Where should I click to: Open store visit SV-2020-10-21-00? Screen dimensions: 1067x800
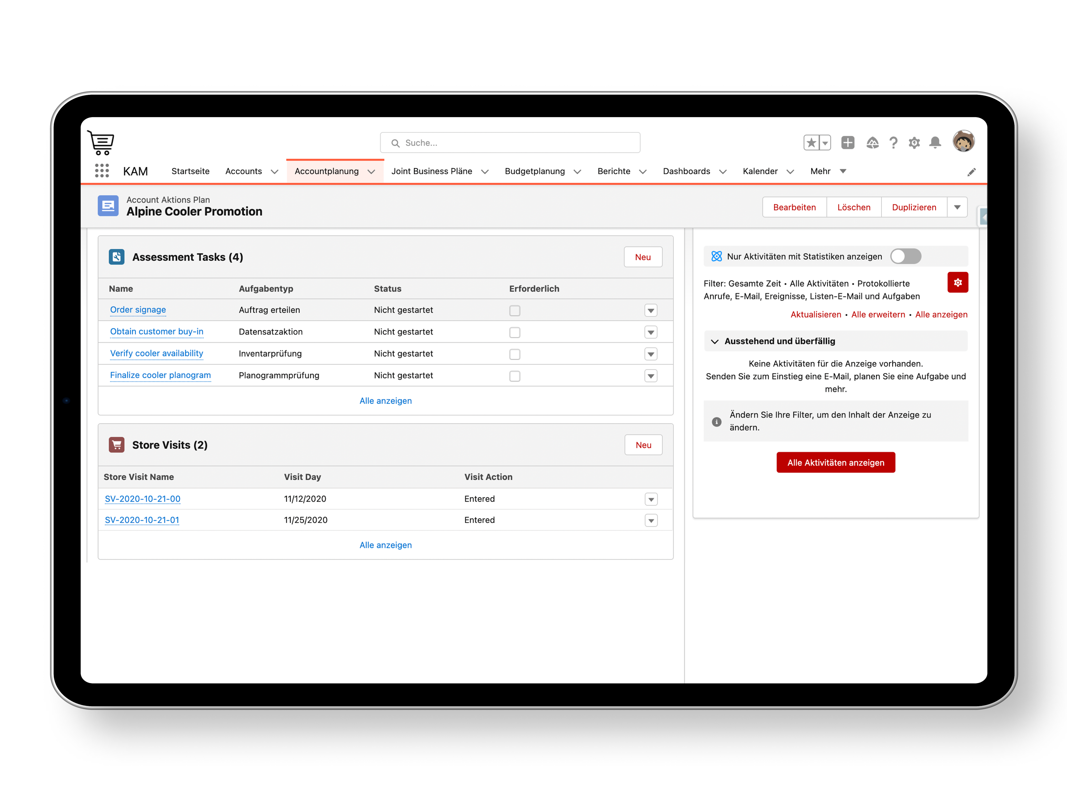142,499
